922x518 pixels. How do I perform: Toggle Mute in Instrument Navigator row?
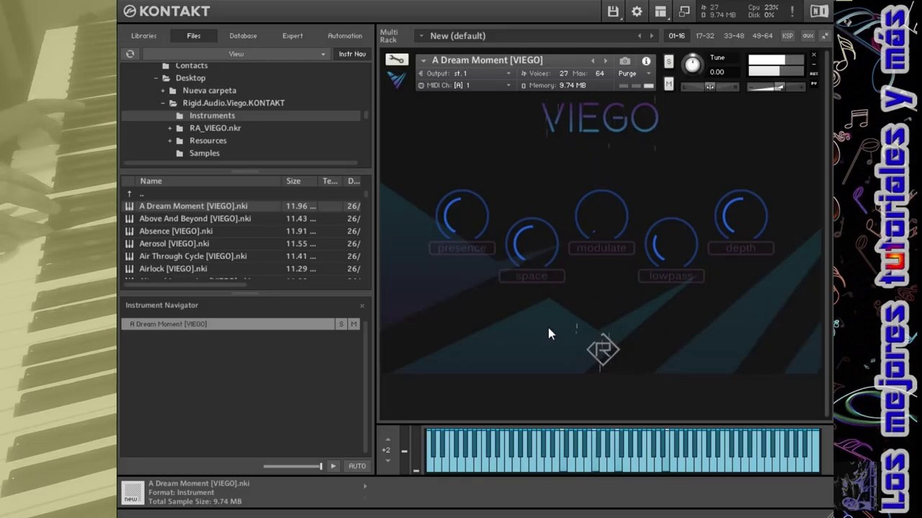point(354,324)
